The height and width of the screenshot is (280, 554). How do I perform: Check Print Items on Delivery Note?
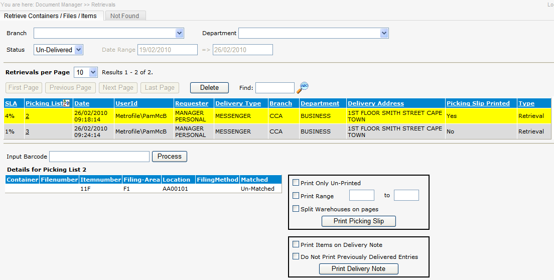point(296,244)
